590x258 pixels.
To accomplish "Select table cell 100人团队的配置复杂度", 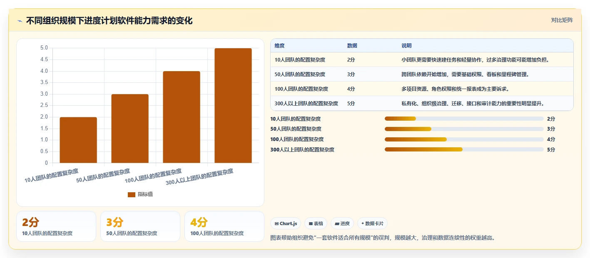I will [x=301, y=89].
